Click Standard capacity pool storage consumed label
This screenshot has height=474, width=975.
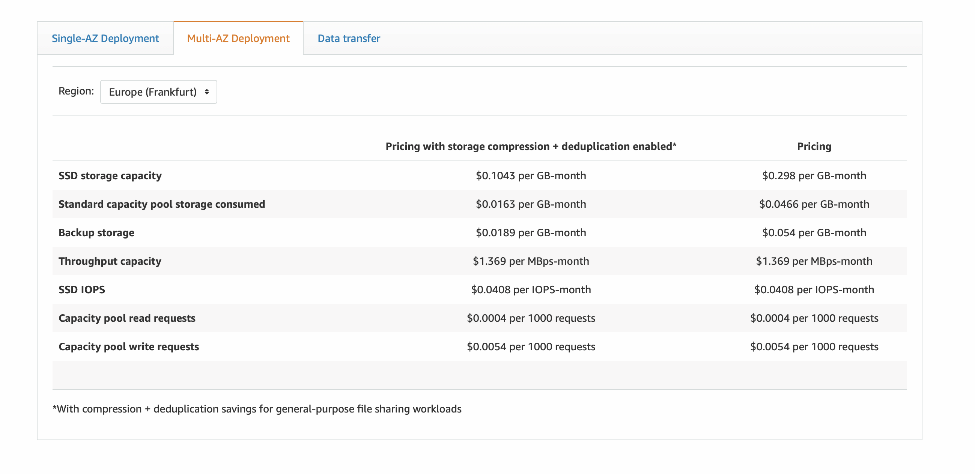(x=162, y=204)
